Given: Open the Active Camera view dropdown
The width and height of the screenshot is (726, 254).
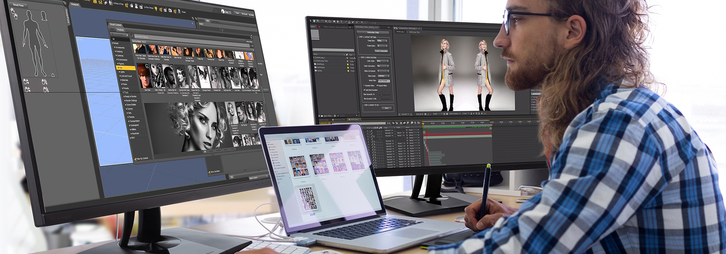Looking at the screenshot, I should 454,114.
